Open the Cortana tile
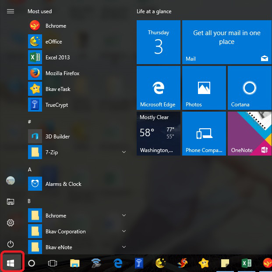The width and height of the screenshot is (272, 272). coord(250,88)
